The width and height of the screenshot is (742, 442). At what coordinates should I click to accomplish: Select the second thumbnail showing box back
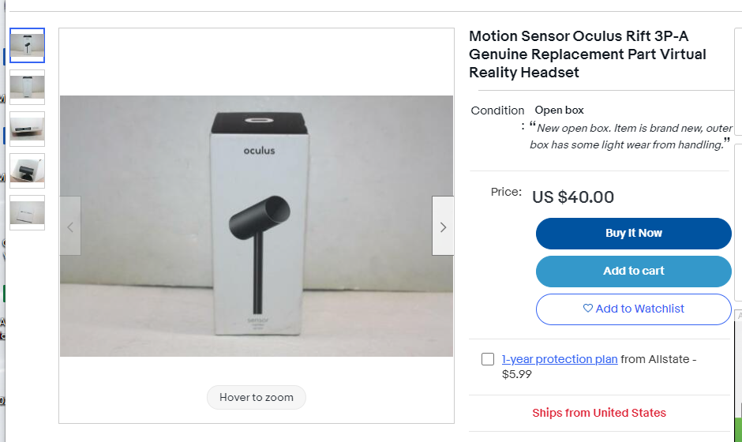click(28, 87)
